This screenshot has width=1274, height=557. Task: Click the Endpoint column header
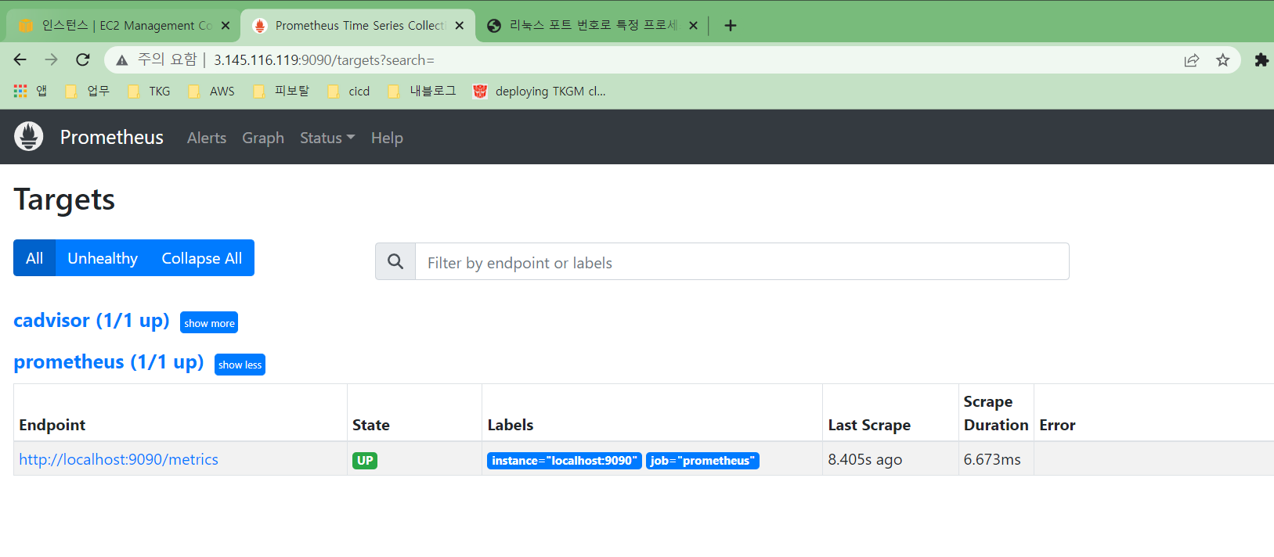52,425
